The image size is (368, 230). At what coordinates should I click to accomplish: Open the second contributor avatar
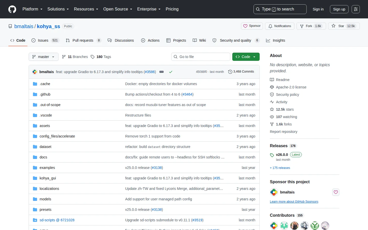click(284, 226)
